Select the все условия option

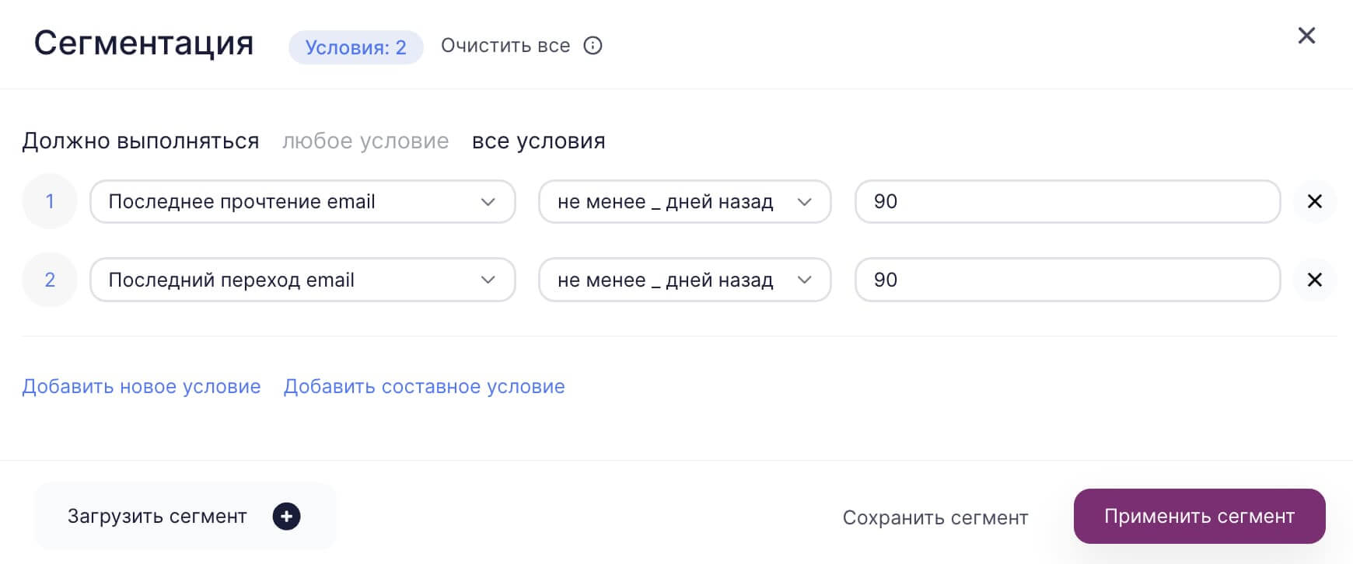click(x=539, y=141)
